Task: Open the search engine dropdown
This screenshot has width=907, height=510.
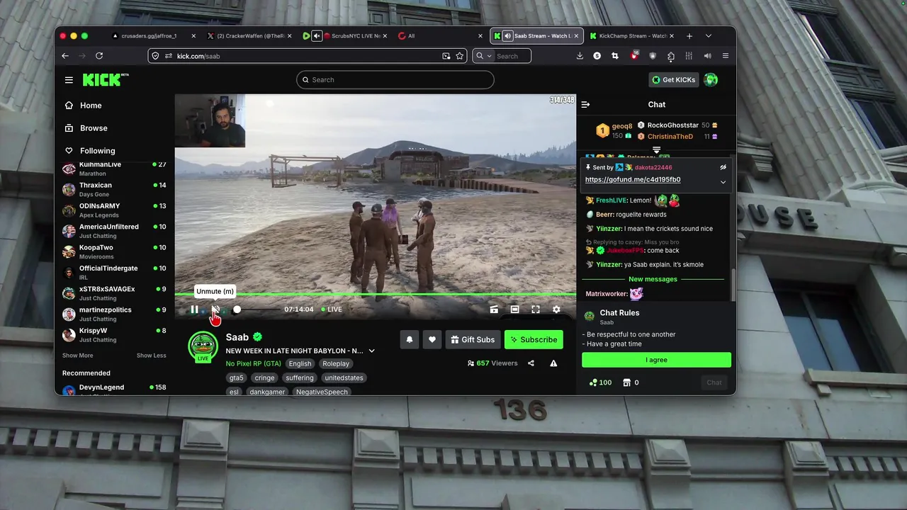Action: tap(483, 56)
